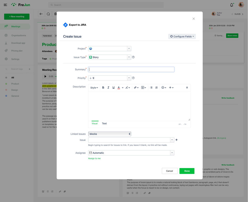
Task: Click the Assign to me link
Action: [x=95, y=158]
